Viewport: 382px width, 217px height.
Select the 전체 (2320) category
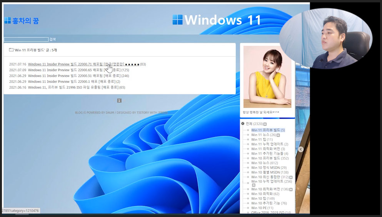pos(254,124)
